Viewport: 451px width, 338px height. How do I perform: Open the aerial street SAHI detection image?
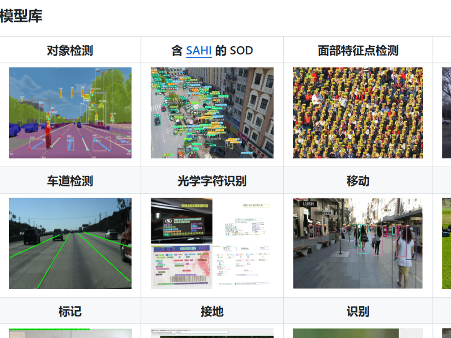[x=212, y=113]
